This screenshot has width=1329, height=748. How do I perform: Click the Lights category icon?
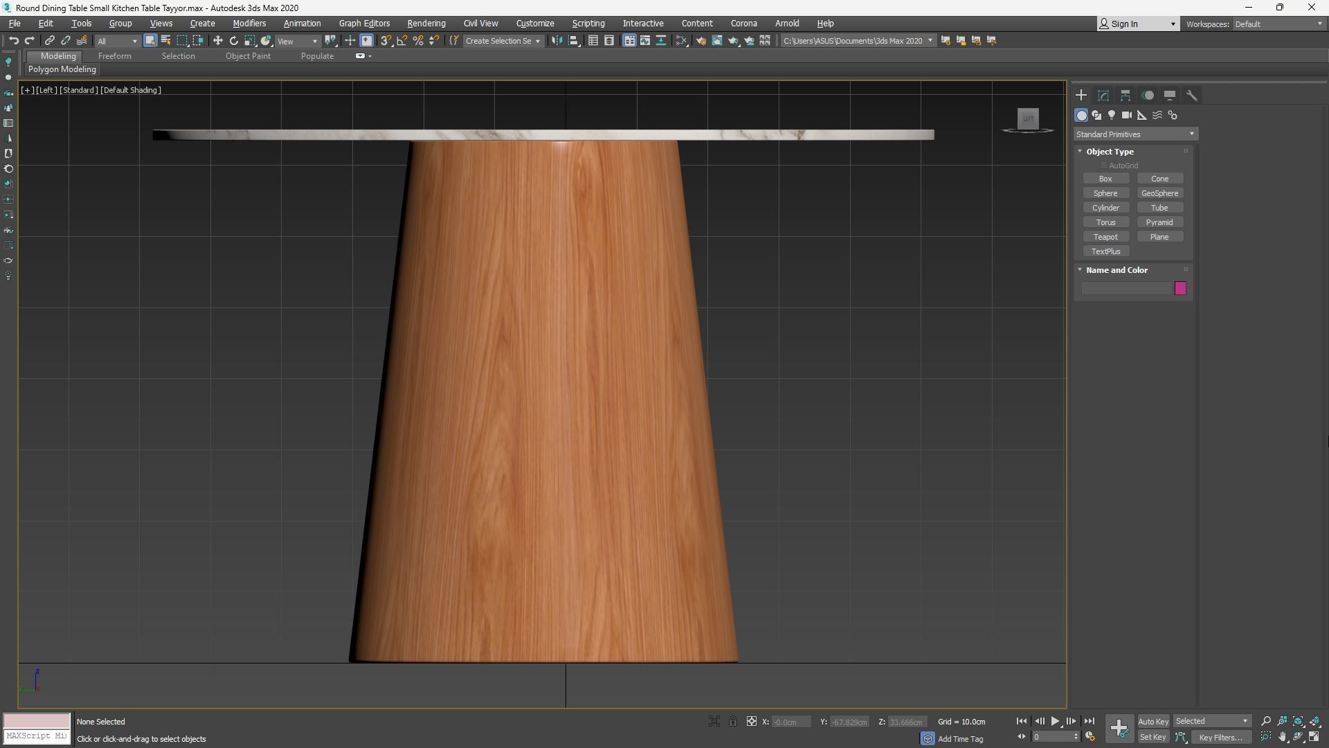[x=1112, y=116]
